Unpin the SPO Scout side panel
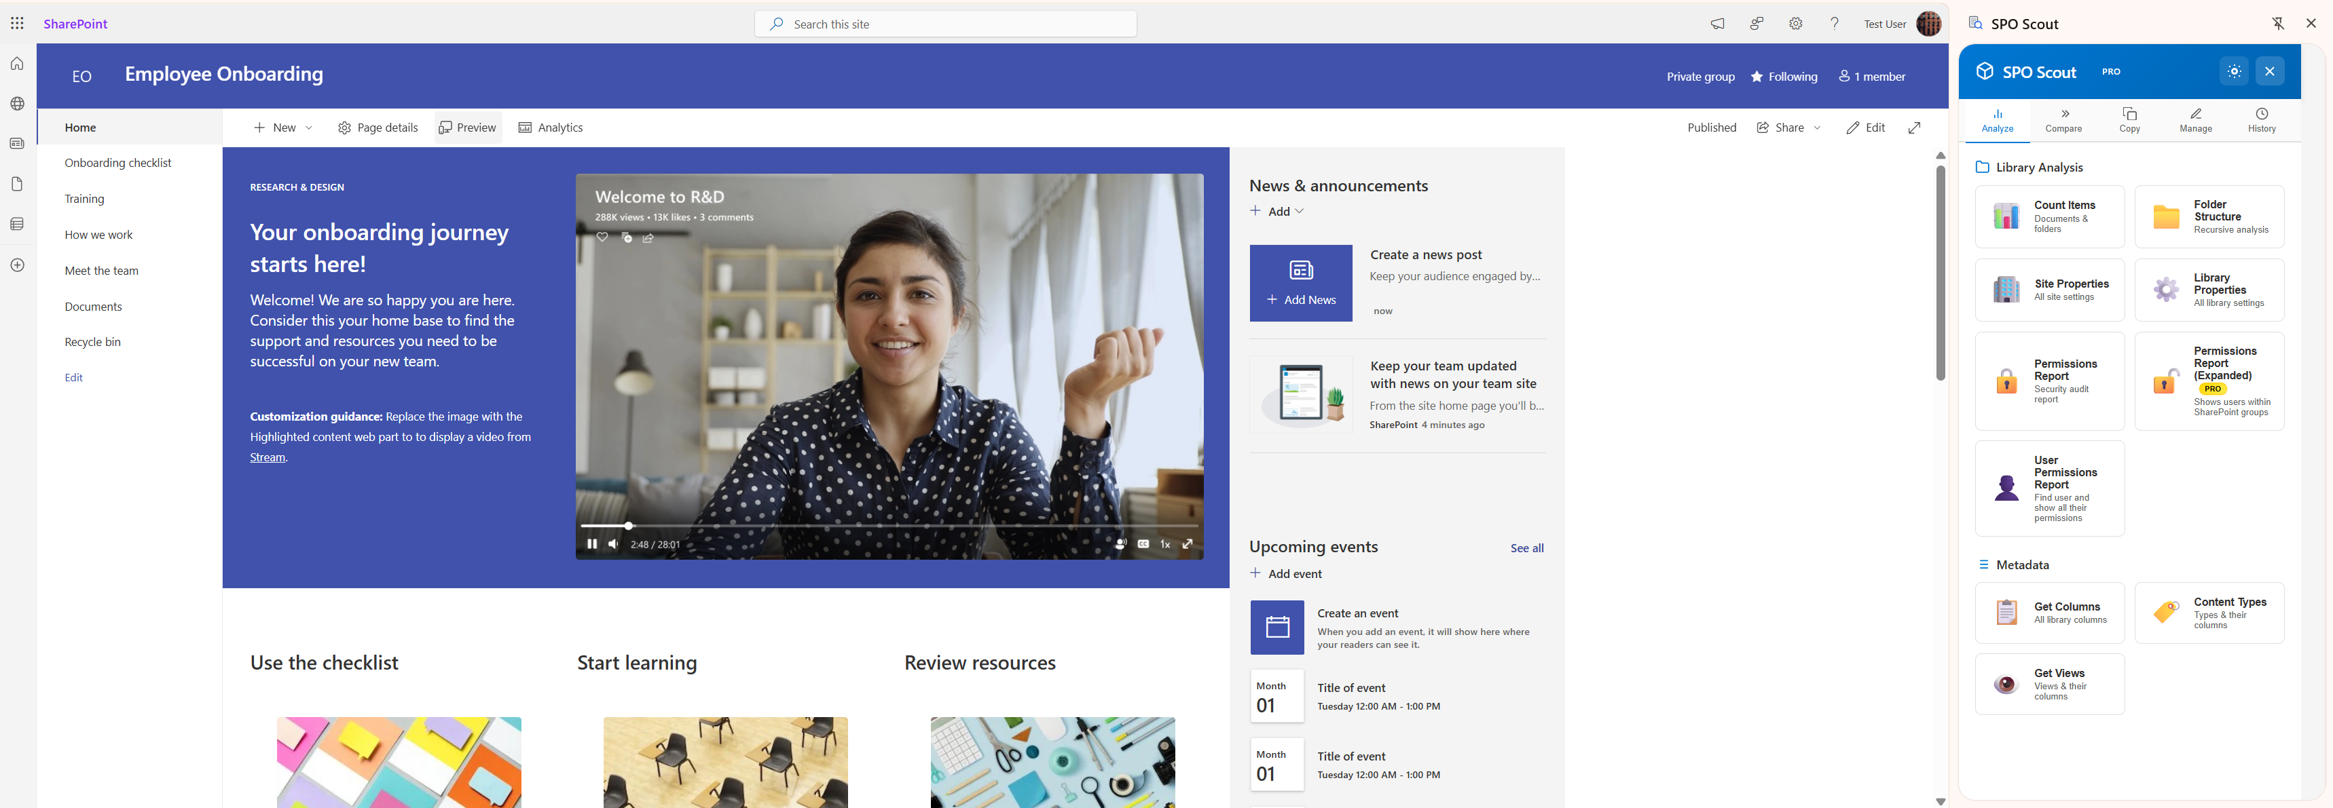2333x808 pixels. coord(2278,24)
